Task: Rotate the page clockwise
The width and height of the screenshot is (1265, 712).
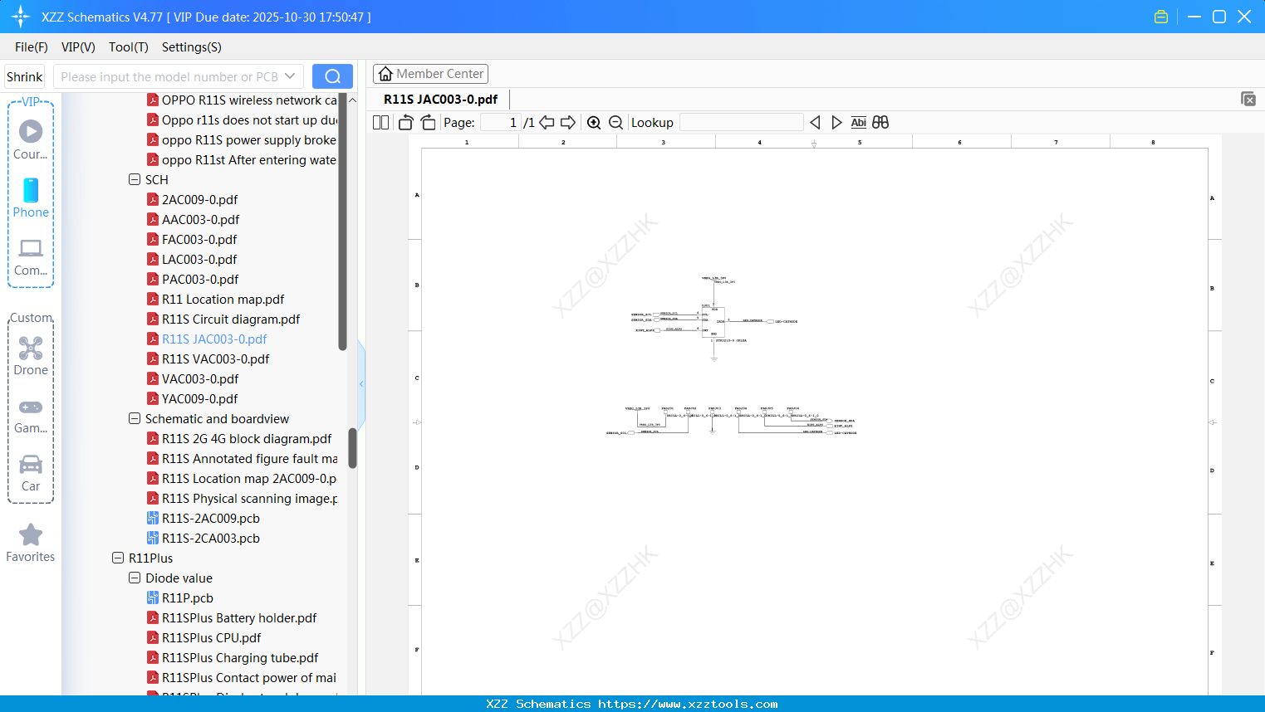Action: pyautogui.click(x=428, y=123)
